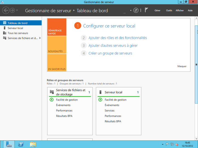Expand Services de fichiers sidebar arrow
The image size is (198, 148).
(x=40, y=38)
